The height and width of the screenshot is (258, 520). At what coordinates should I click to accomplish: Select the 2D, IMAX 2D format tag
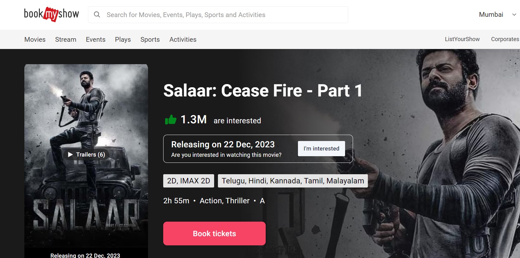[189, 181]
